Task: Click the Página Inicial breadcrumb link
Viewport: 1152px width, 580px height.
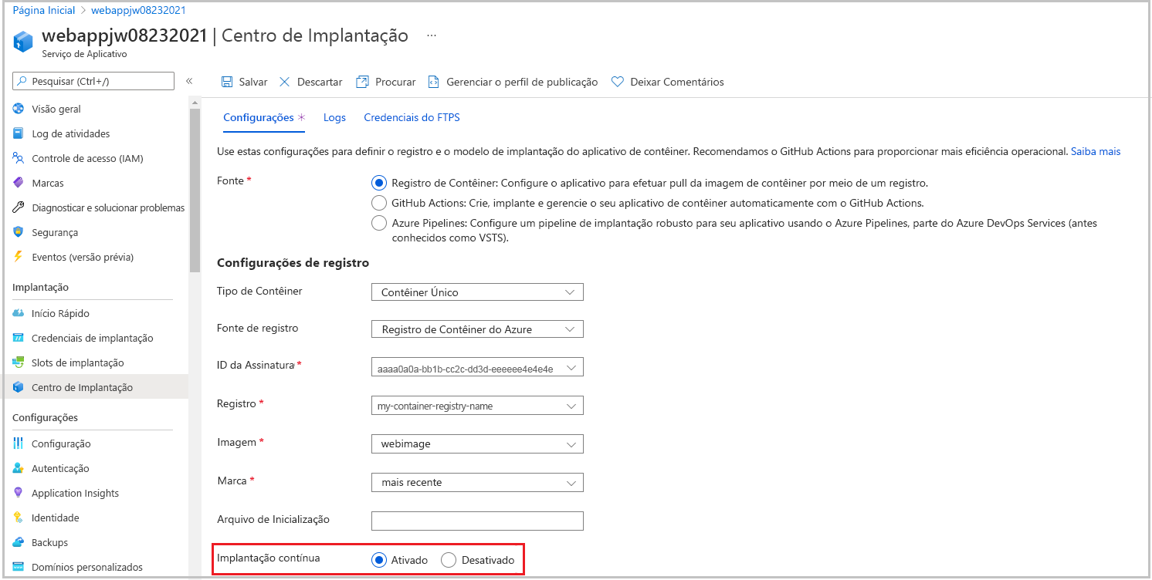Action: point(44,11)
